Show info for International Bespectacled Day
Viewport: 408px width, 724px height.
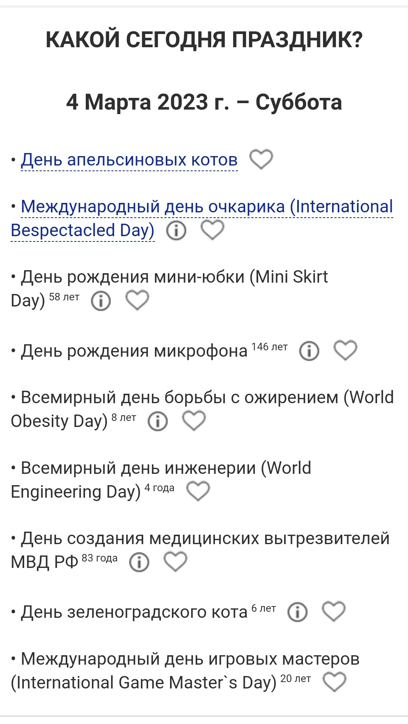coord(176,230)
